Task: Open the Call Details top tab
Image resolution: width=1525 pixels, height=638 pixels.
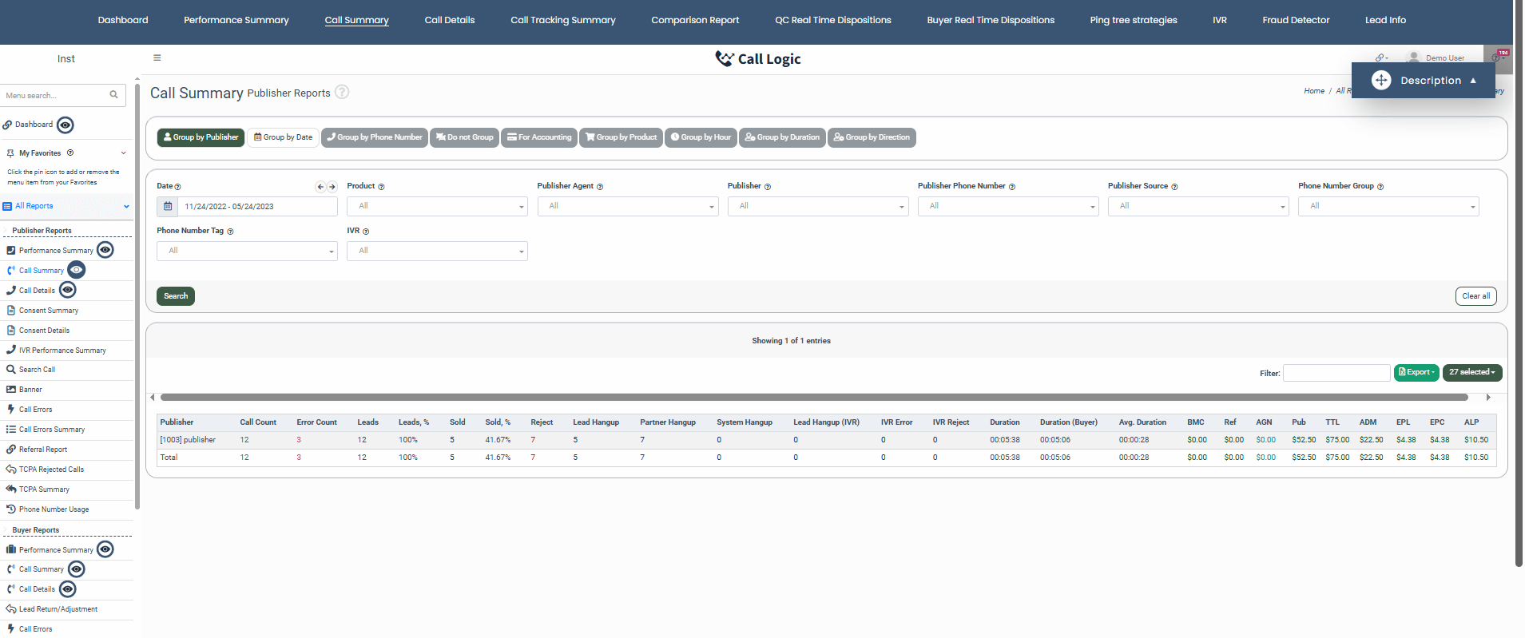Action: click(x=450, y=20)
